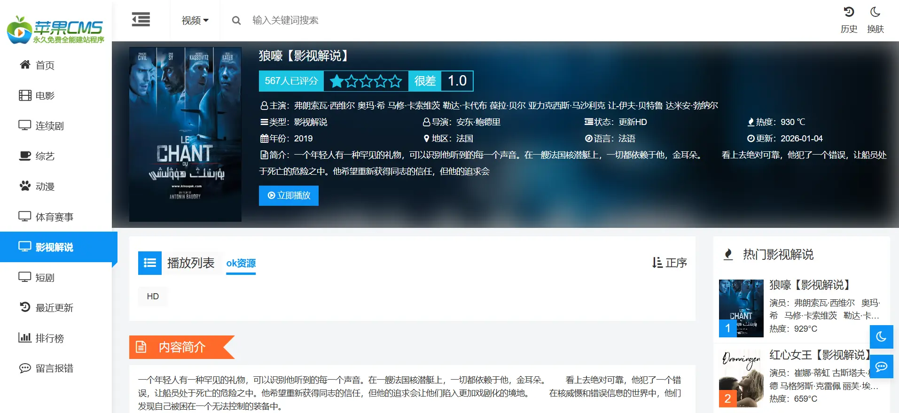Open the 历史 history icon
This screenshot has height=413, width=899.
849,12
